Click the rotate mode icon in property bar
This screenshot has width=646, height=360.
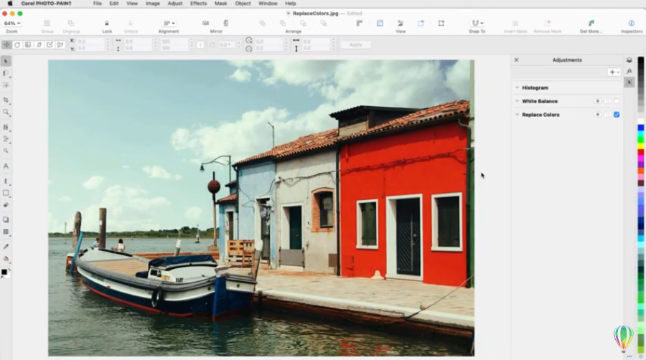pyautogui.click(x=17, y=44)
